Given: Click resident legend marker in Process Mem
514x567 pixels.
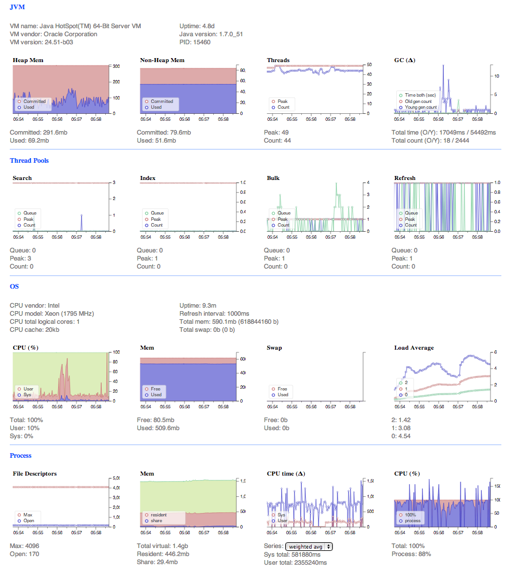Looking at the screenshot, I should (x=147, y=515).
